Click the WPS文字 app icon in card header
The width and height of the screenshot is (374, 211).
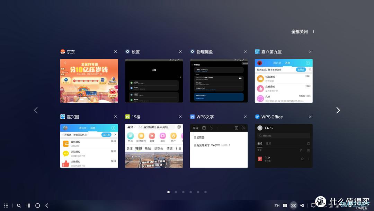coord(193,117)
